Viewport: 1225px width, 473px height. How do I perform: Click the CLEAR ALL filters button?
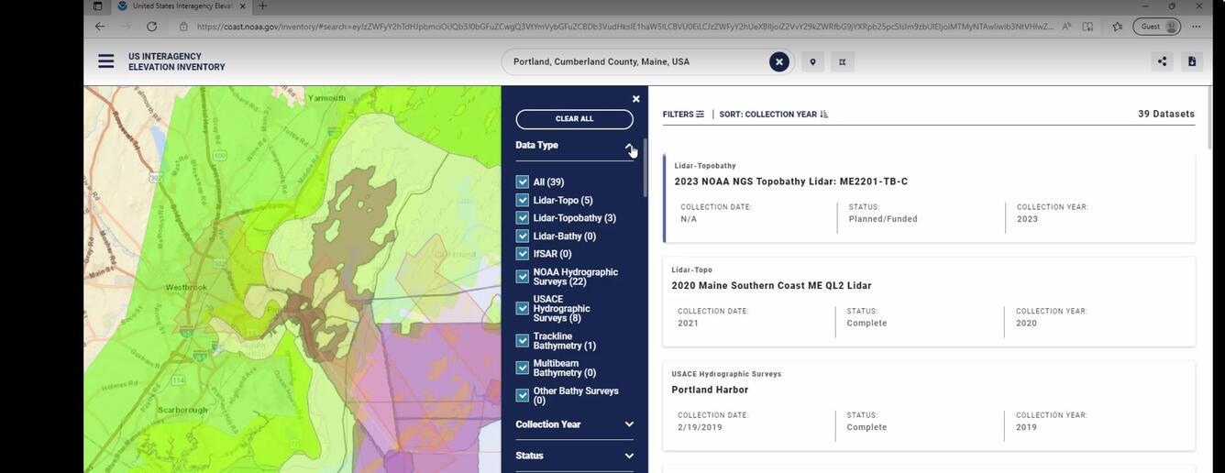(x=574, y=119)
